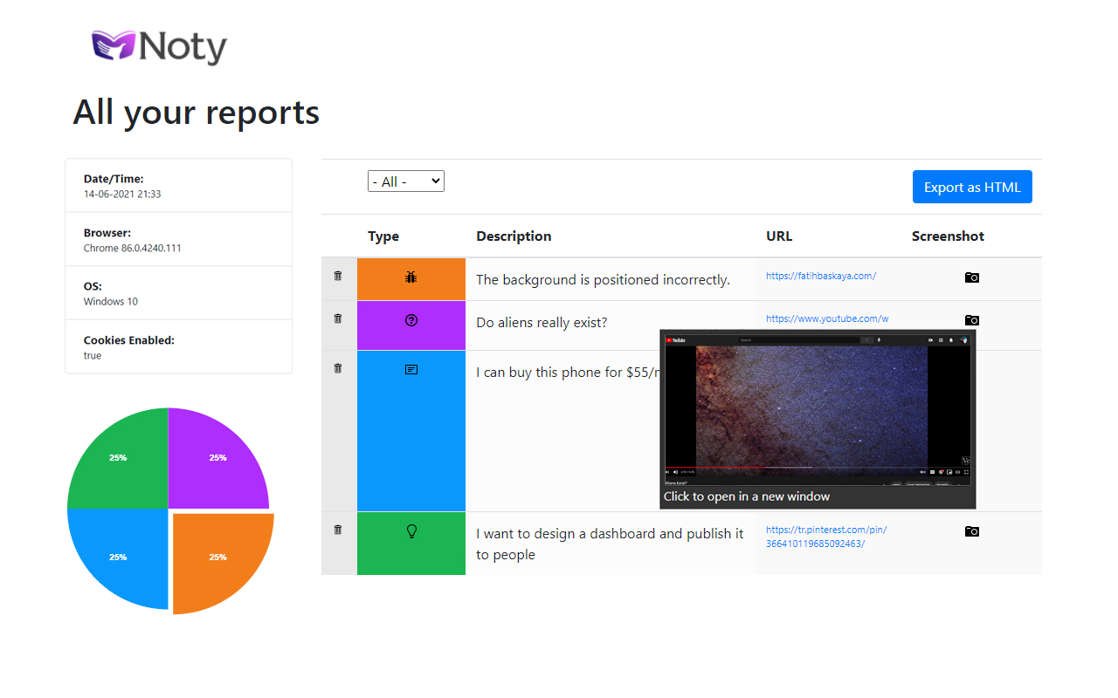1118x698 pixels.
Task: View screenshot for the YouTube aliens report
Action: tap(971, 320)
